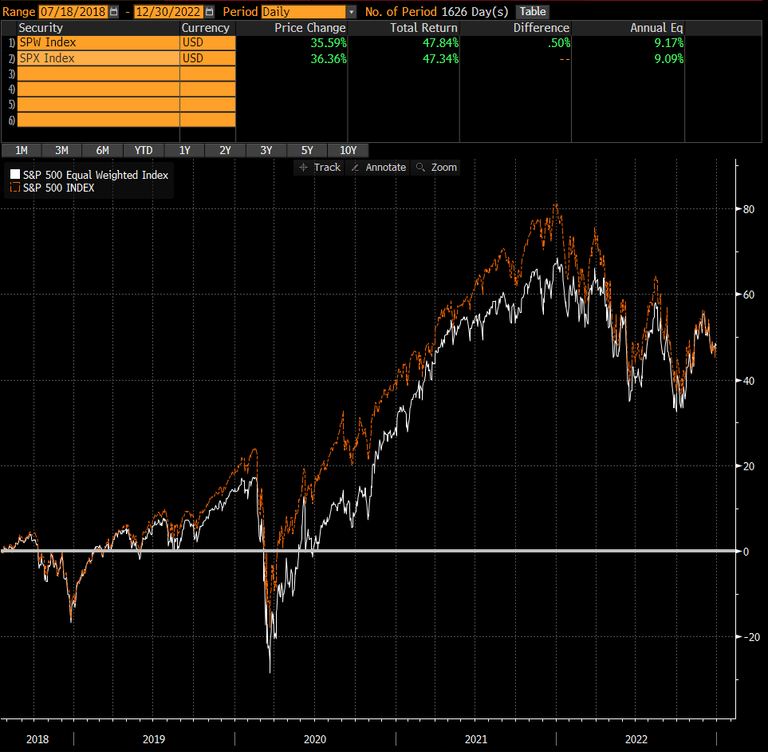The height and width of the screenshot is (752, 768).
Task: Select the Period Daily field
Action: pos(304,12)
